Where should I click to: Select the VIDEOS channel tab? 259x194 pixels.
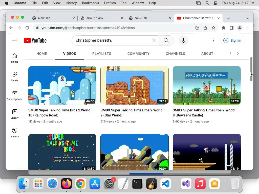point(70,54)
